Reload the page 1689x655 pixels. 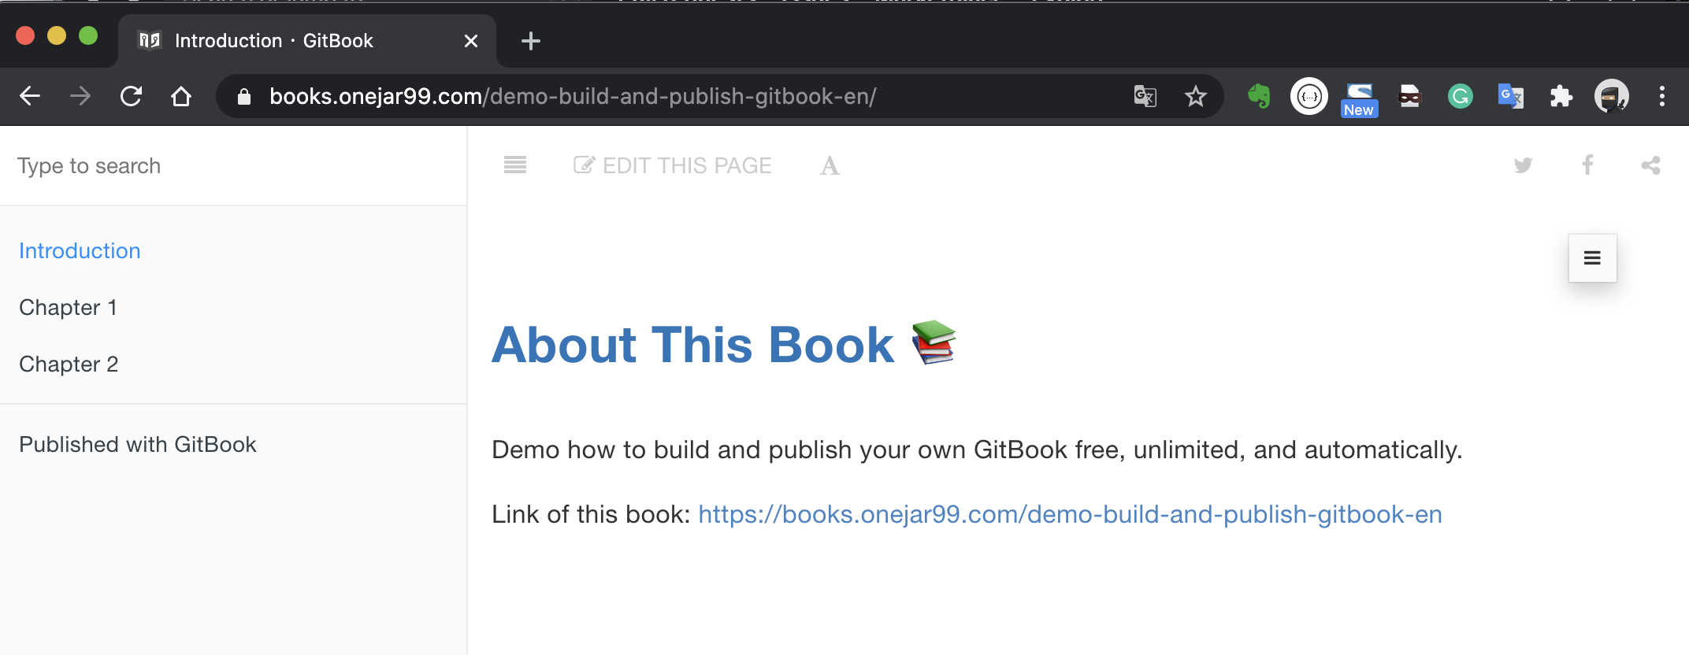pyautogui.click(x=131, y=96)
